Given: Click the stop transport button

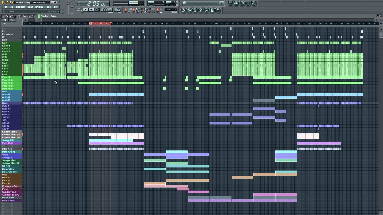Looking at the screenshot, I should [x=91, y=10].
